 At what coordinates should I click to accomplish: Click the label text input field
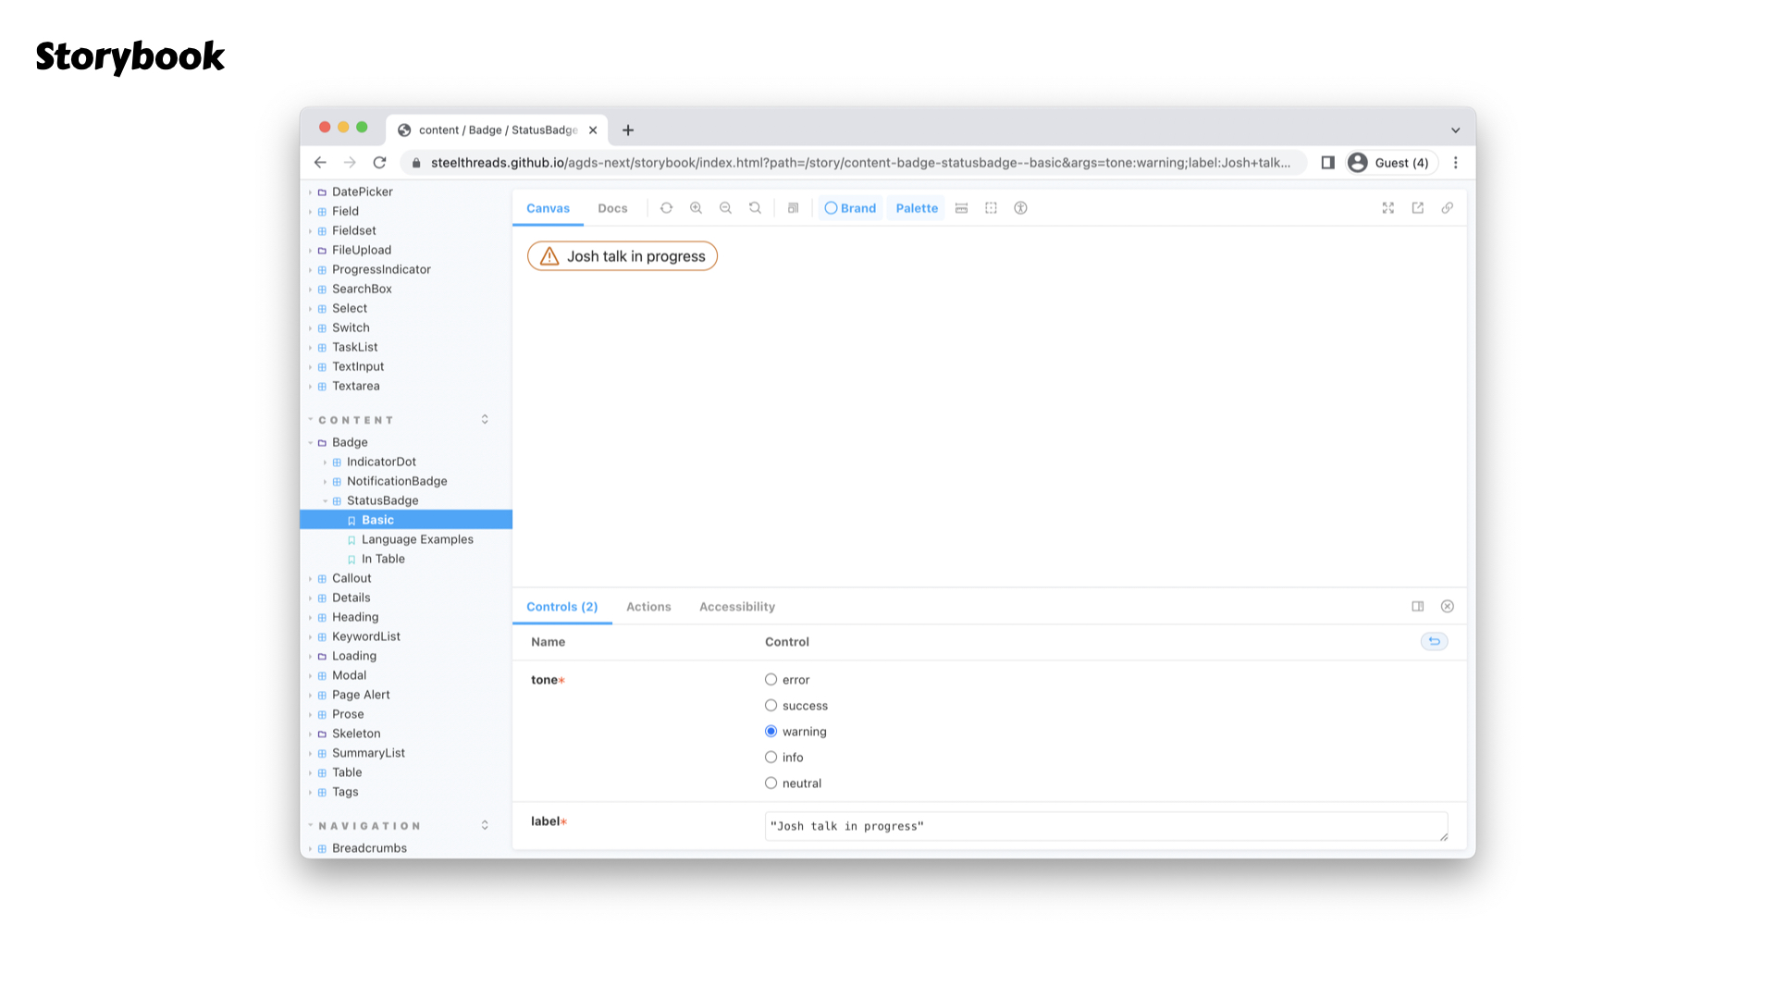click(1105, 826)
